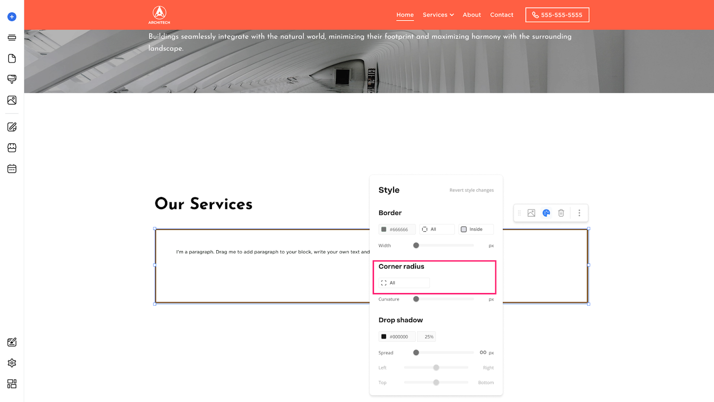Click the drop shadow #000000 color swatch
Viewport: 714px width, 402px height.
click(384, 337)
